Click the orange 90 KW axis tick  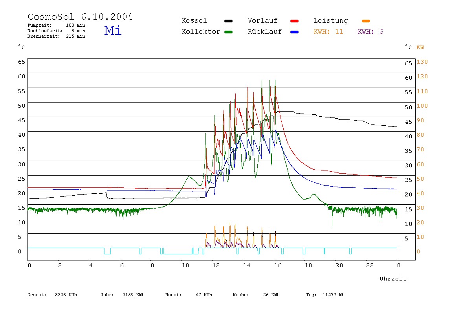point(420,120)
